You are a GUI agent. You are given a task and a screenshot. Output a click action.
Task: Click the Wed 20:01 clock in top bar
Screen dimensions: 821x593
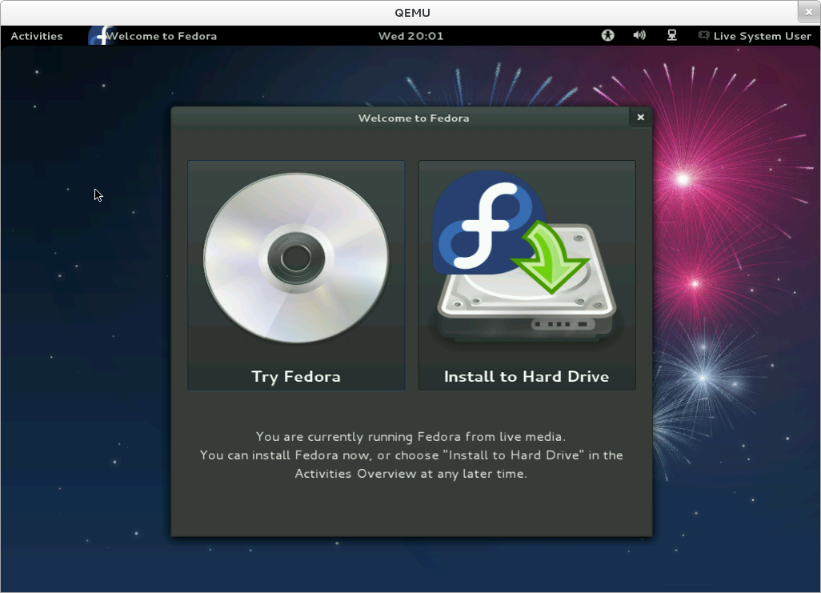tap(411, 36)
